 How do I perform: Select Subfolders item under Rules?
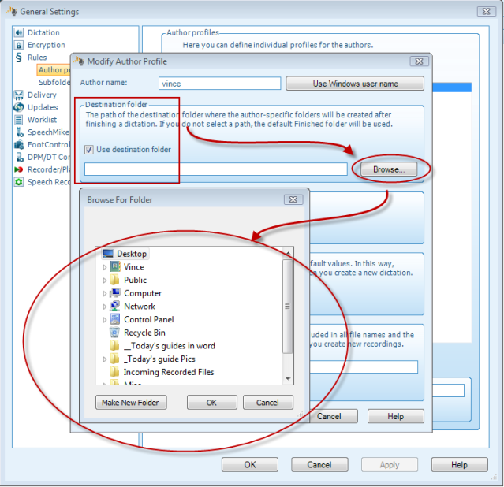pyautogui.click(x=54, y=83)
